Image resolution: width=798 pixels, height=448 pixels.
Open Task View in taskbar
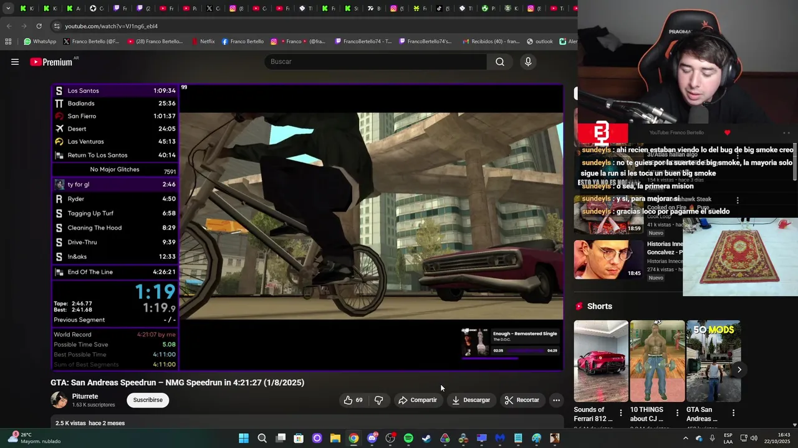(x=281, y=438)
